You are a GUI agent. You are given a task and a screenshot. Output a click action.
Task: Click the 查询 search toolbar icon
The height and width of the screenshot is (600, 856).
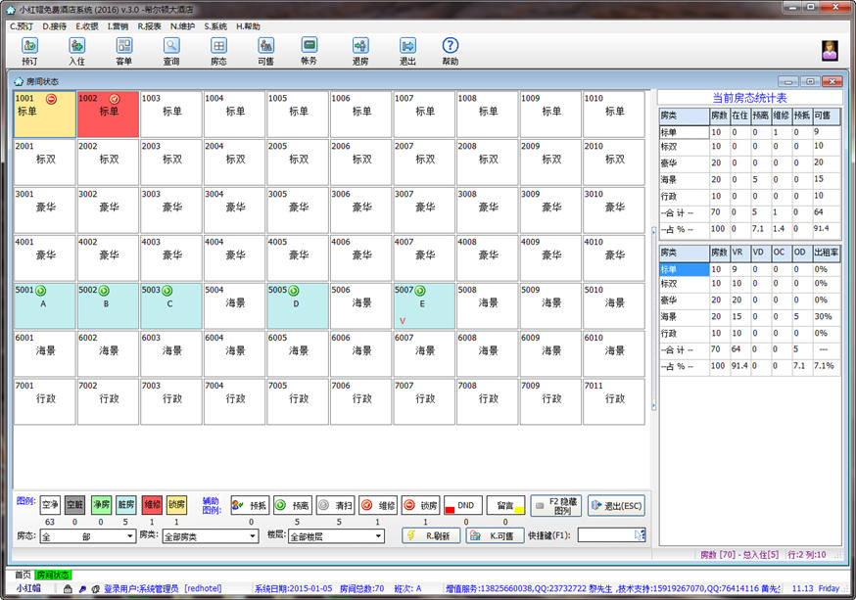(x=171, y=50)
